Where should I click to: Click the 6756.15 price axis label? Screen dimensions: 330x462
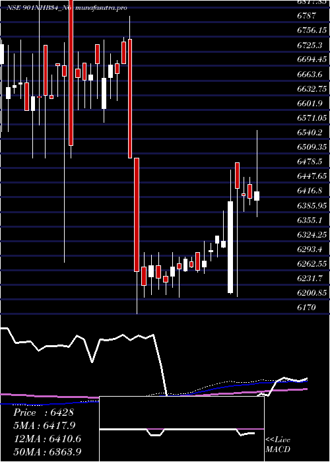click(x=312, y=30)
